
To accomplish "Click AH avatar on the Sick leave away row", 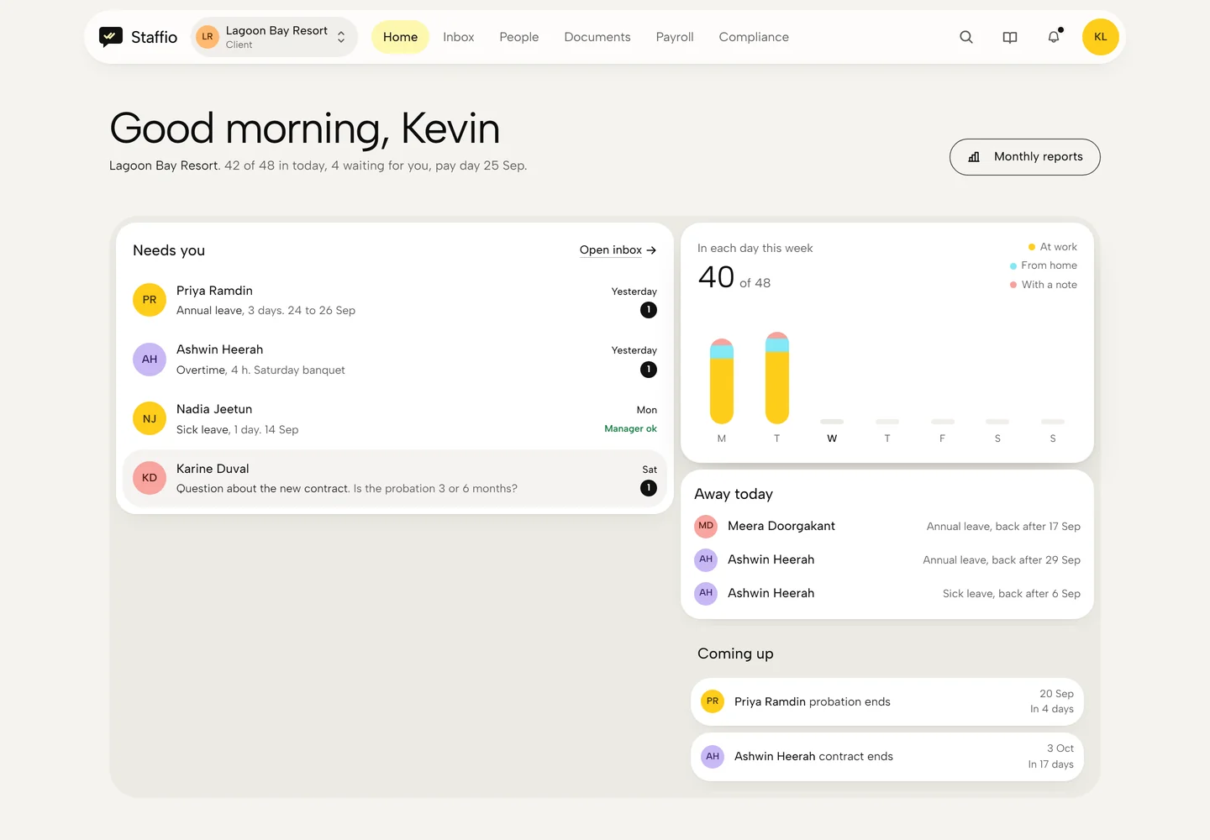I will tap(706, 593).
